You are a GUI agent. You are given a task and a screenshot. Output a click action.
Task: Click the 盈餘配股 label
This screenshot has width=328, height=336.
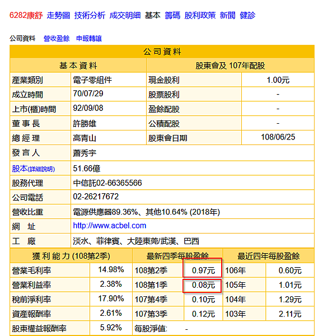(164, 109)
